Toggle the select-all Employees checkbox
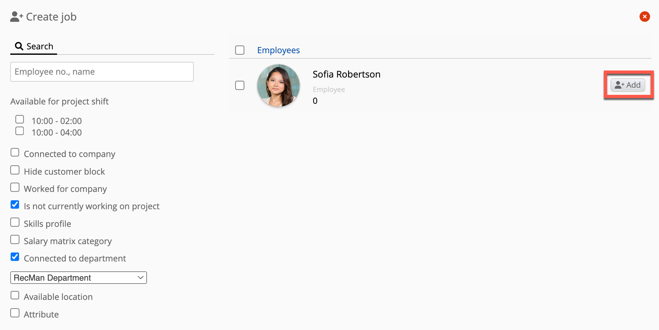This screenshot has height=330, width=659. click(x=240, y=50)
